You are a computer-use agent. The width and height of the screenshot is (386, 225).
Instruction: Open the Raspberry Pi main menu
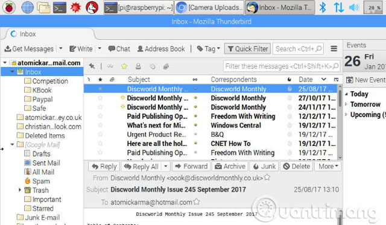pos(9,7)
